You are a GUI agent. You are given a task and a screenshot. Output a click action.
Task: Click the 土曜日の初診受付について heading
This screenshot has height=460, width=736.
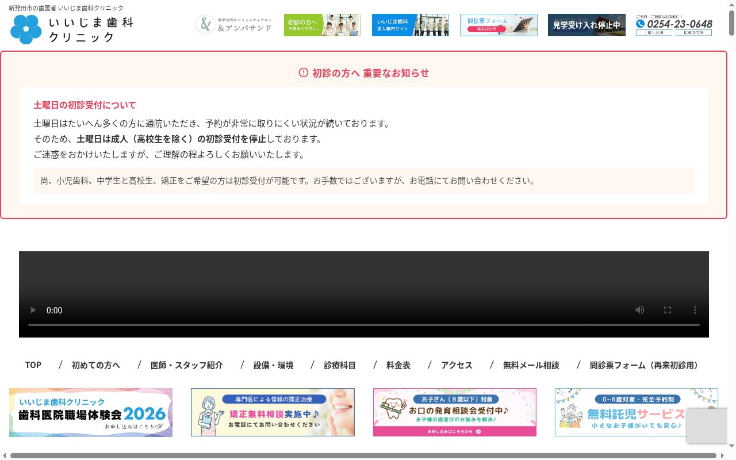click(x=85, y=105)
